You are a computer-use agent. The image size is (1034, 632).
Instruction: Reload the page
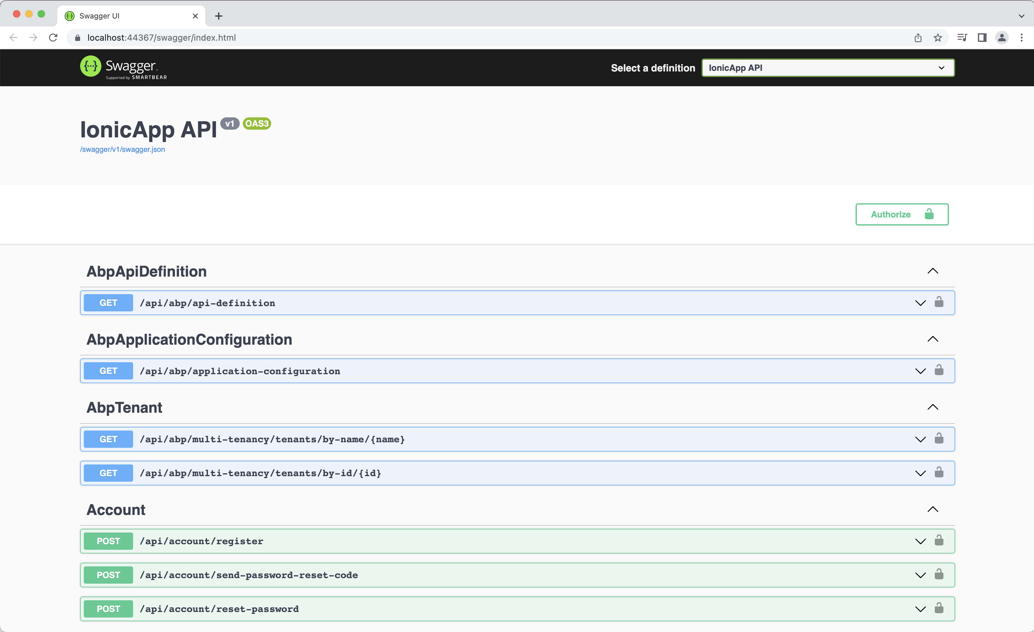click(53, 38)
